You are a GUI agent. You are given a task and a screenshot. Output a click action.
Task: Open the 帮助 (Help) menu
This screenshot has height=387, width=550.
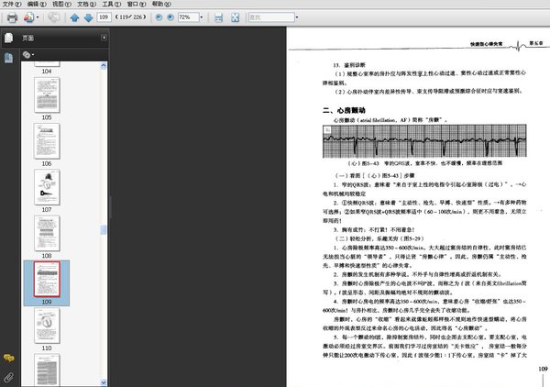coord(161,4)
